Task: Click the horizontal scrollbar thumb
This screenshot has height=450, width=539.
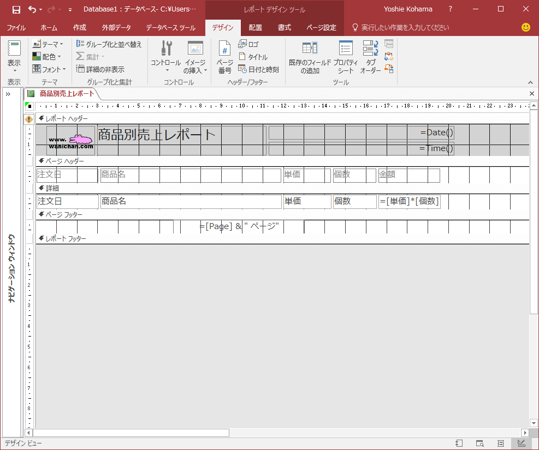Action: 131,433
